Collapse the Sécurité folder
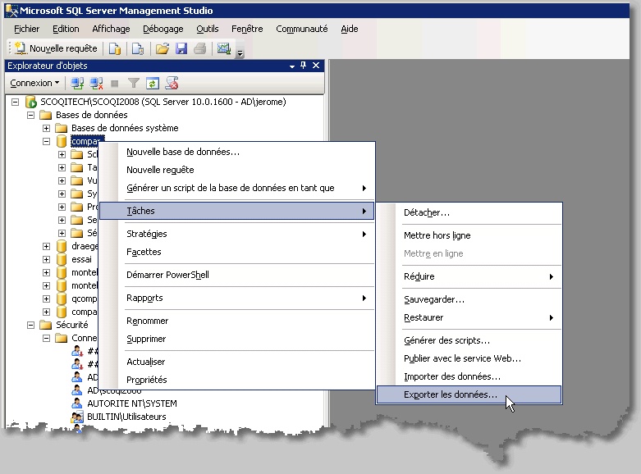The width and height of the screenshot is (641, 474). coord(30,326)
